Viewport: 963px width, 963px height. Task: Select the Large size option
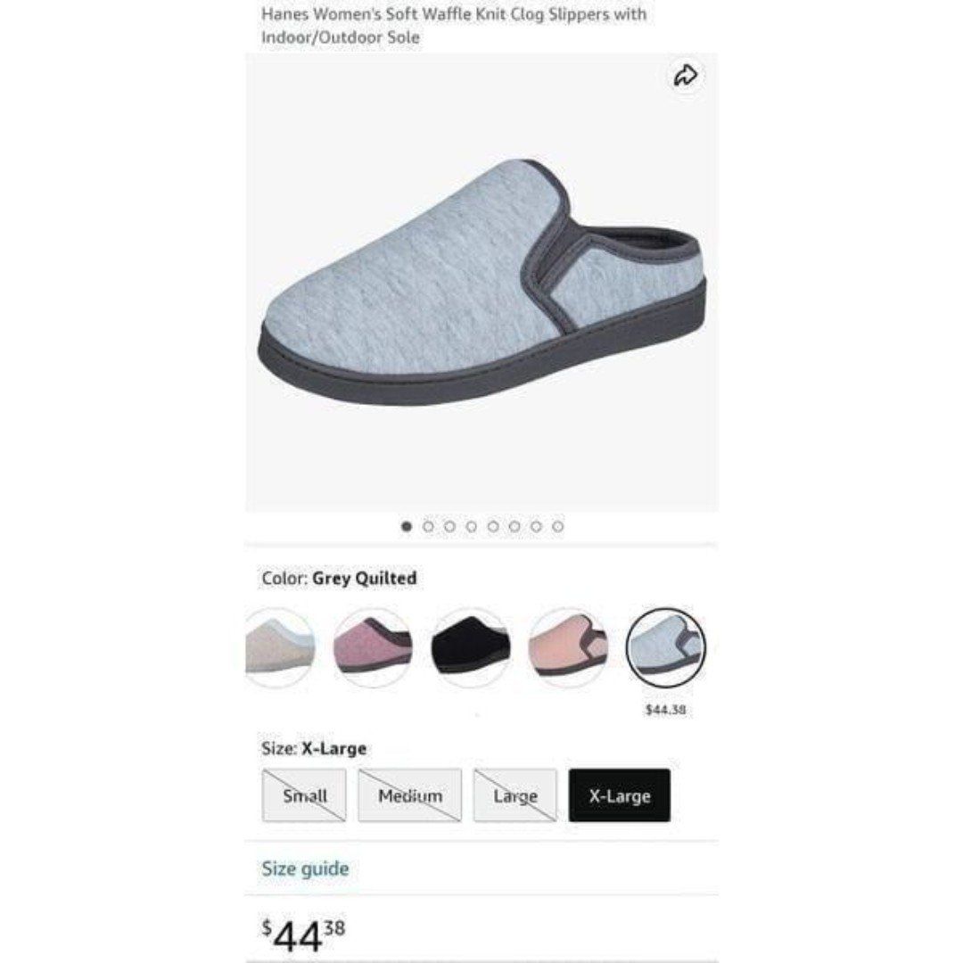pos(515,795)
